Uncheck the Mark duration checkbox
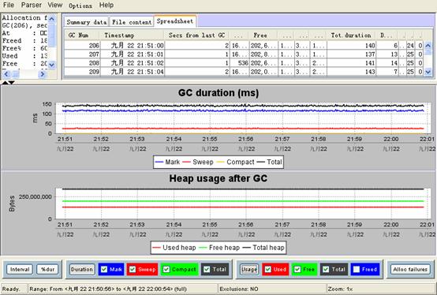The height and width of the screenshot is (295, 437). (x=104, y=270)
